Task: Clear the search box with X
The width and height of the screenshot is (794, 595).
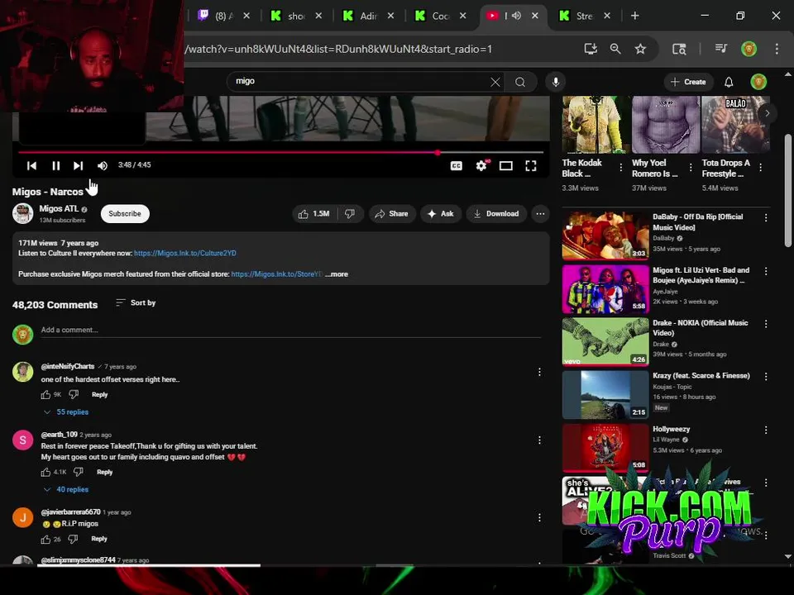Action: click(x=495, y=82)
